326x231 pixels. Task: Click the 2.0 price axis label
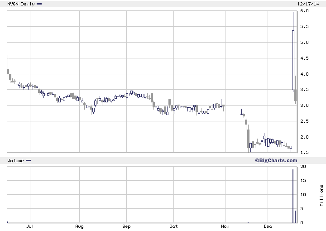click(304, 137)
